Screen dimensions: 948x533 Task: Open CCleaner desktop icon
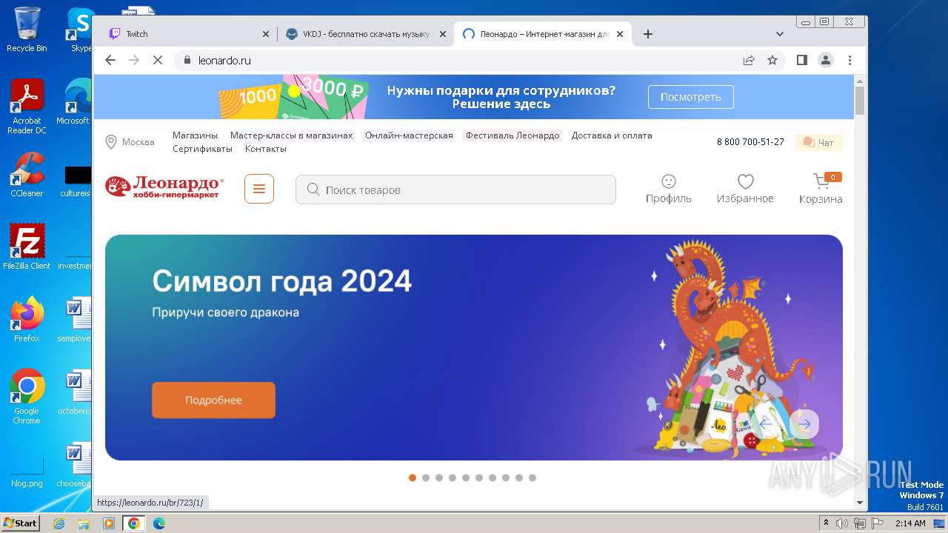[x=27, y=175]
